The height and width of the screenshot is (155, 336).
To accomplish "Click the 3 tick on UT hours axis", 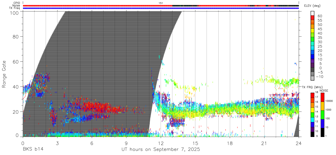I will coord(57,143).
